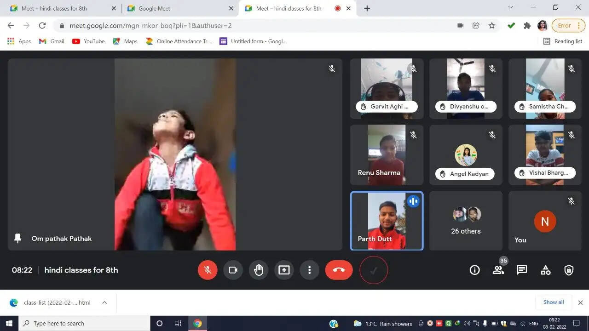589x331 pixels.
Task: Open the Extensions puzzle icon
Action: (x=527, y=26)
